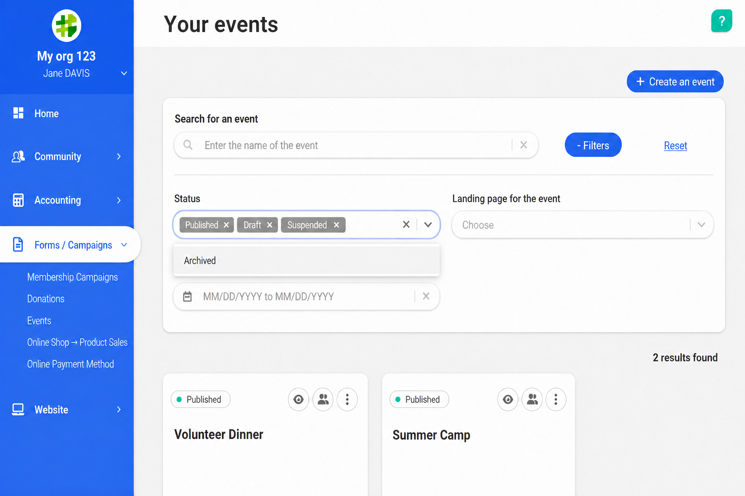
Task: Expand the Jane DAVIS account menu
Action: [124, 74]
